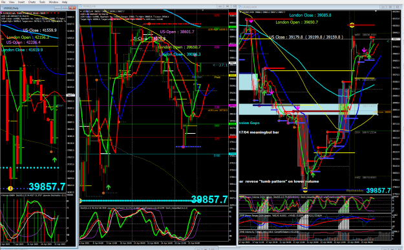Click 'London Close : 41619.9' label on Daily chart
The image size is (404, 250).
(22, 50)
